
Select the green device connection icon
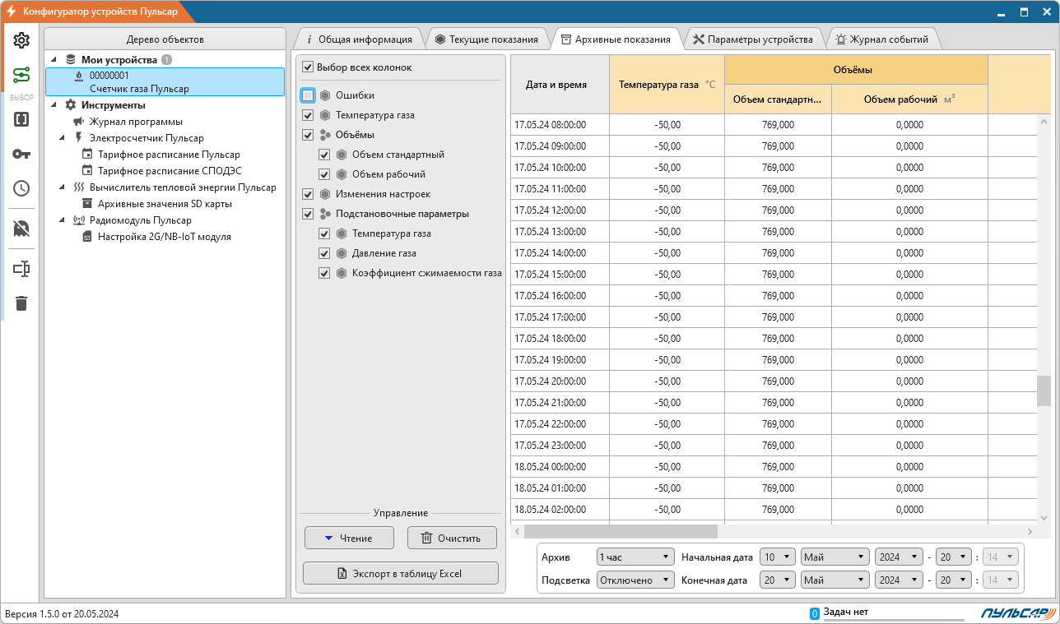(21, 76)
